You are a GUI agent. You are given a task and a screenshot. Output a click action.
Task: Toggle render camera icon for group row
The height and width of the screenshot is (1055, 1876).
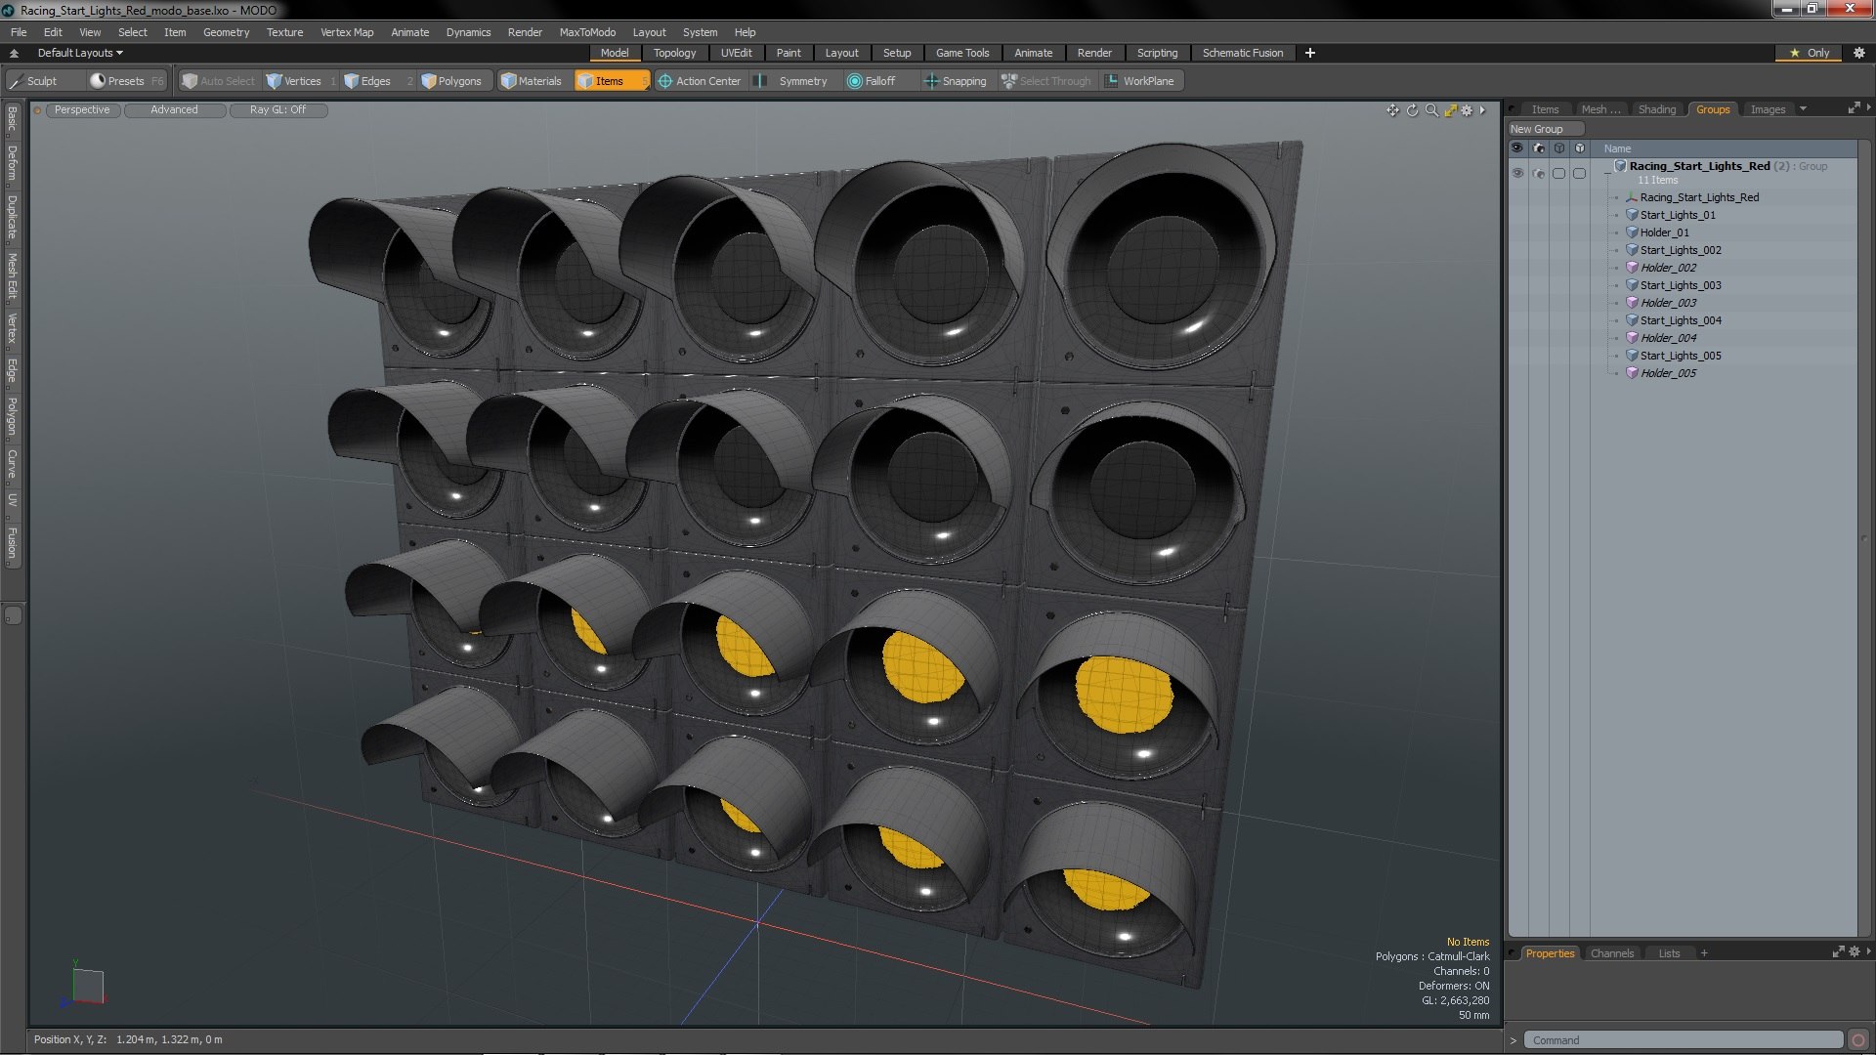point(1539,173)
